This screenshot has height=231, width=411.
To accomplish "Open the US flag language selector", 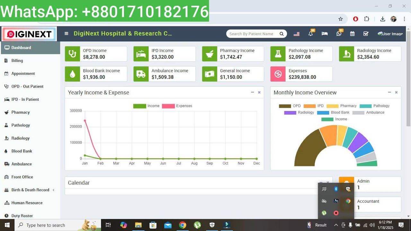I will (x=296, y=34).
